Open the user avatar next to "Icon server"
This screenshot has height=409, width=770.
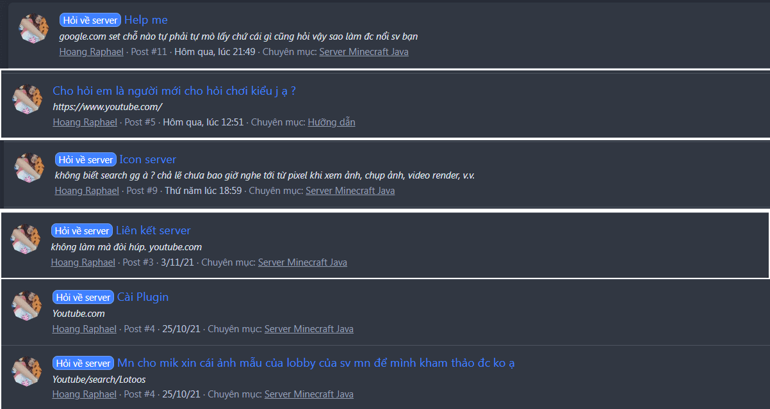[x=29, y=167]
